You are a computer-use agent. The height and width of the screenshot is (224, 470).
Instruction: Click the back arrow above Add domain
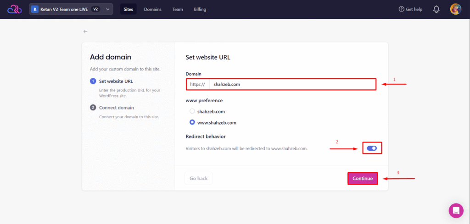click(85, 32)
